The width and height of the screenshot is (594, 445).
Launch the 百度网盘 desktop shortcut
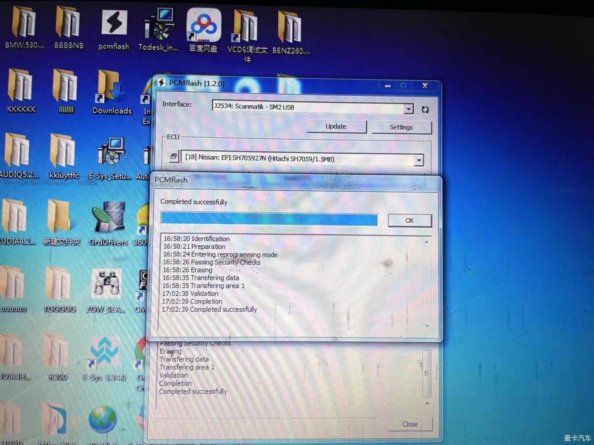(x=203, y=31)
